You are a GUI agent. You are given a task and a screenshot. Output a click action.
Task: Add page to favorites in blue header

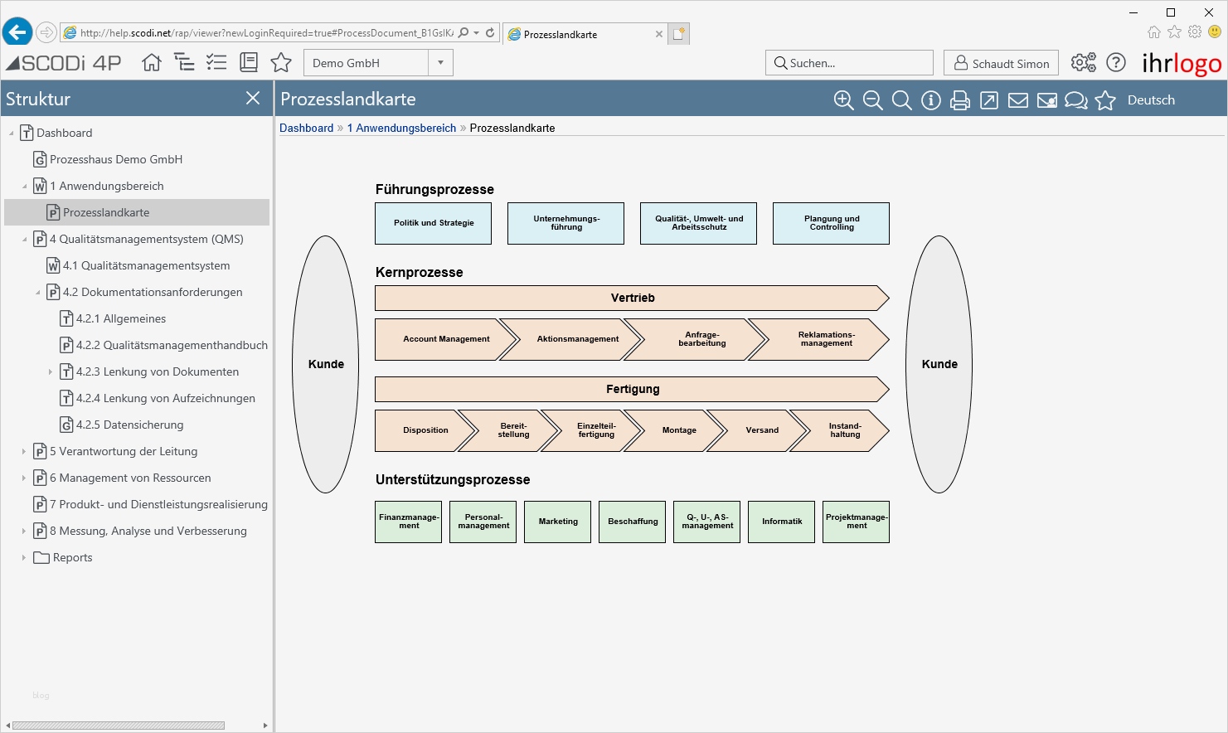click(x=1105, y=100)
